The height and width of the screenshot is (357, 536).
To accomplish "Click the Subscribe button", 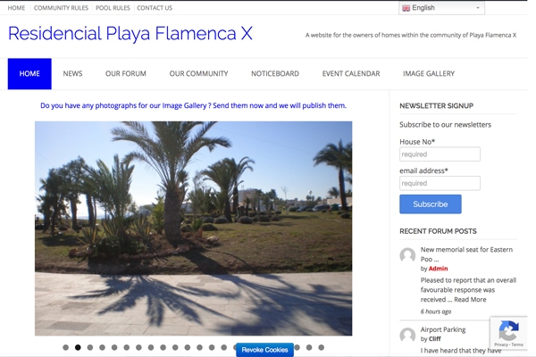I will [x=430, y=204].
